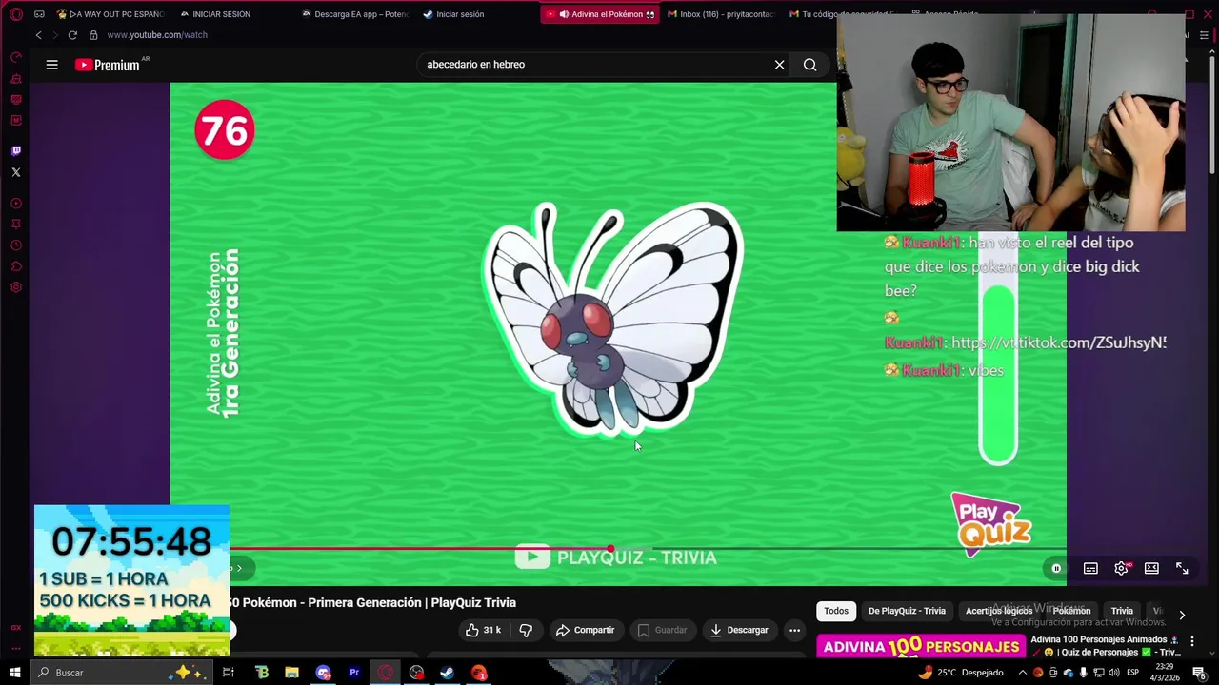This screenshot has height=685, width=1219.
Task: Go to the YouTube Premium home logo
Action: pos(108,65)
